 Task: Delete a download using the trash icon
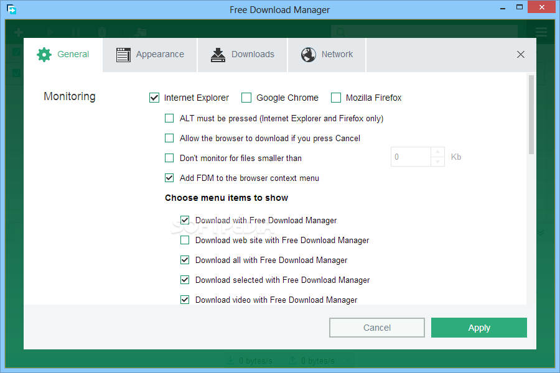101,32
